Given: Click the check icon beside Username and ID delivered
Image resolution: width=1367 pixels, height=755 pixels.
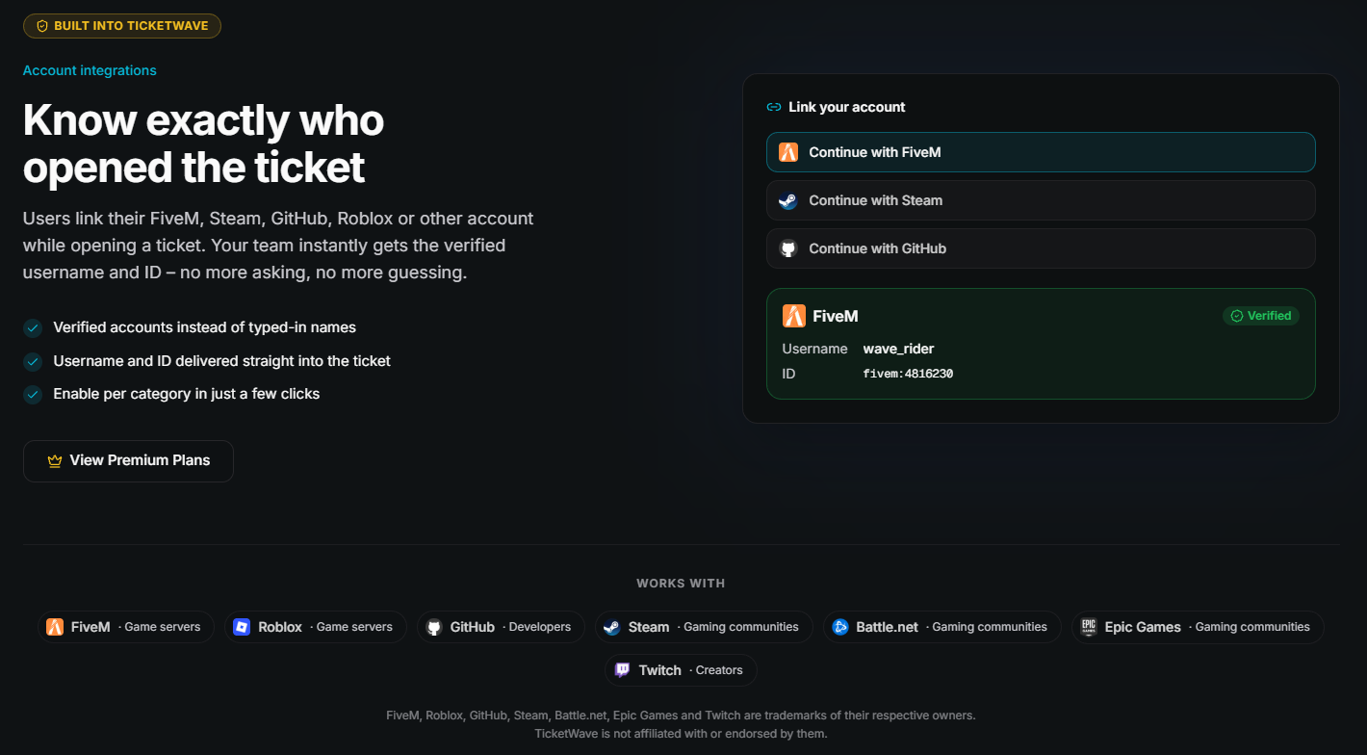Looking at the screenshot, I should point(33,362).
